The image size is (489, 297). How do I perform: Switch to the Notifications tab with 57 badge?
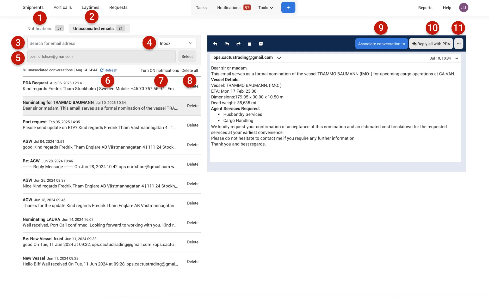click(x=46, y=28)
